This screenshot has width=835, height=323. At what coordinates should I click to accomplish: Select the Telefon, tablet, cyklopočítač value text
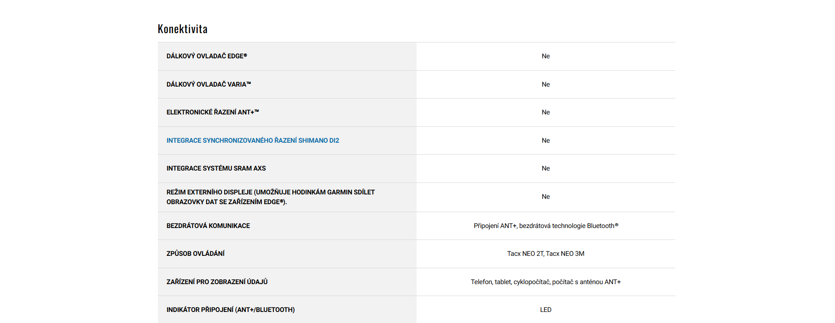(x=545, y=282)
